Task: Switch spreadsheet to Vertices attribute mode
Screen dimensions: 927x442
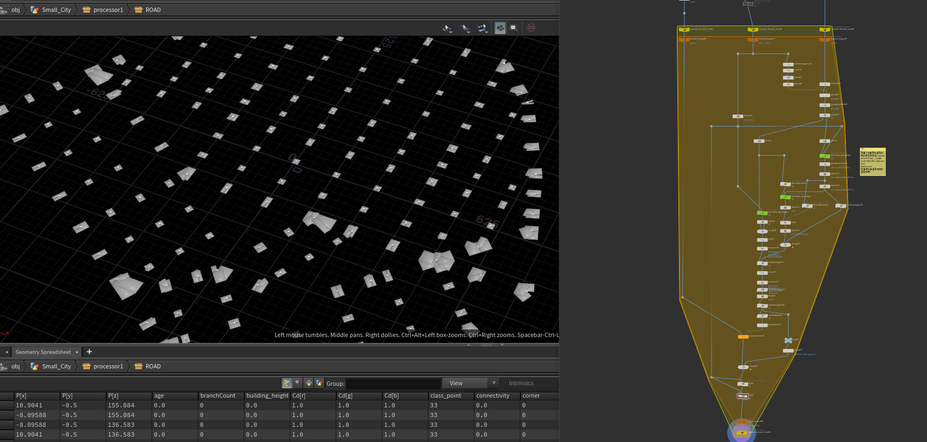Action: click(x=297, y=383)
